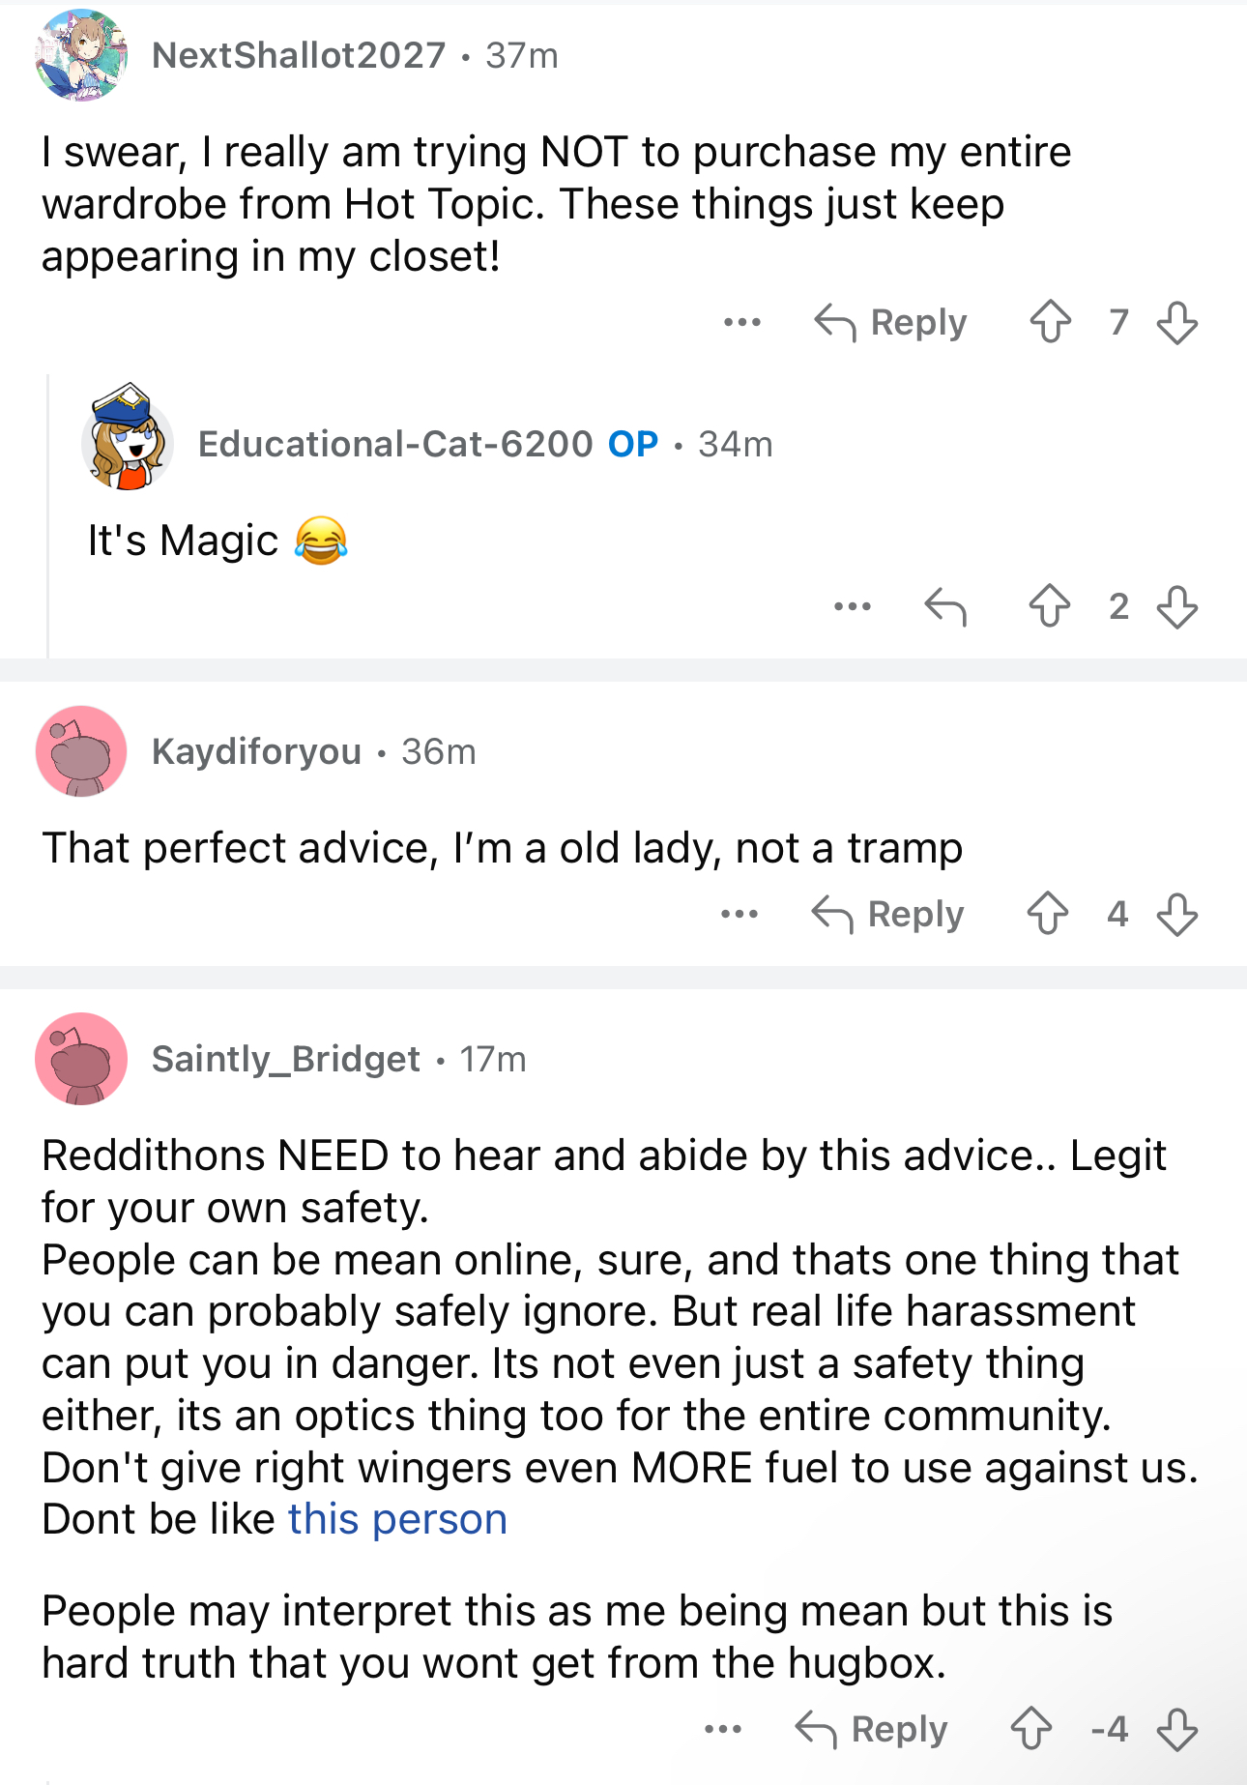Tap reply arrow on "It's Magic" comment

(945, 606)
